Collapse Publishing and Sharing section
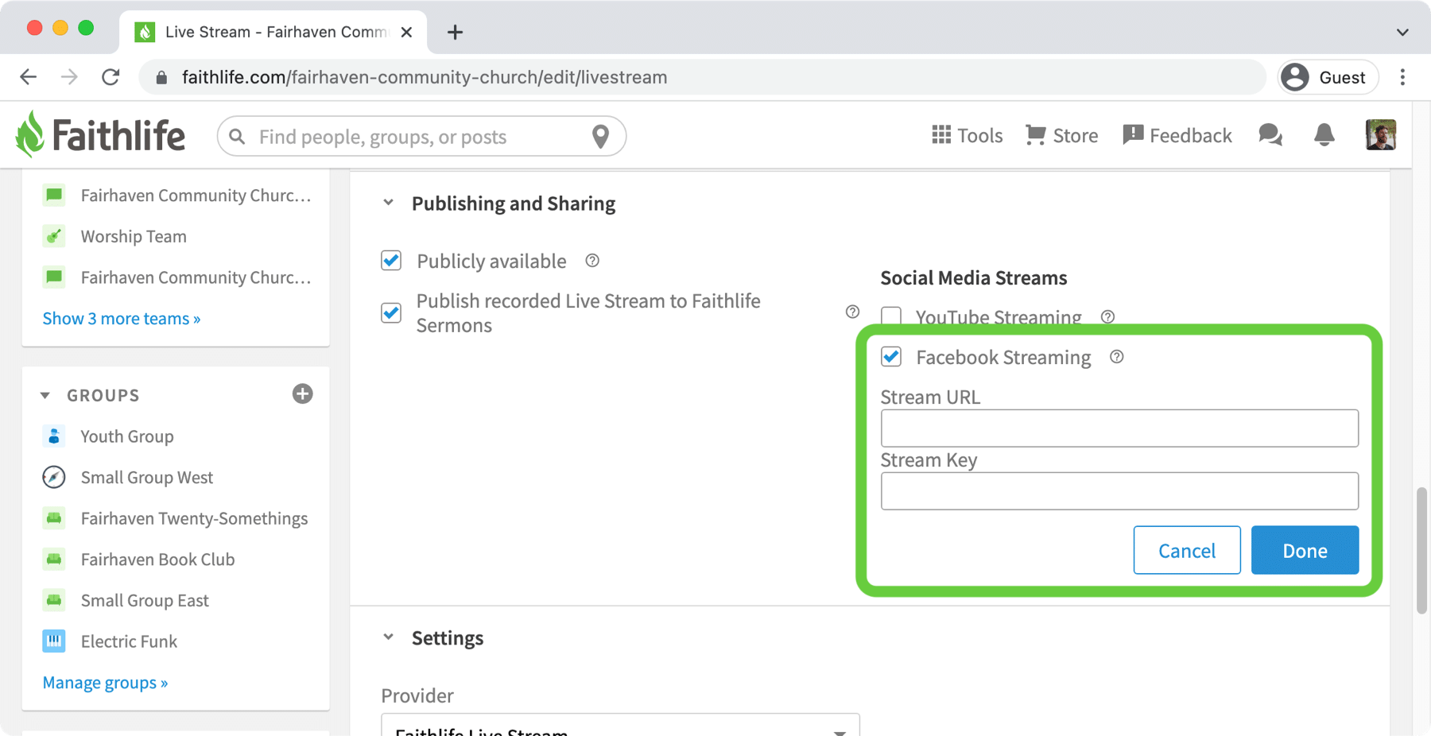Screen dimensions: 1431x736 click(388, 203)
